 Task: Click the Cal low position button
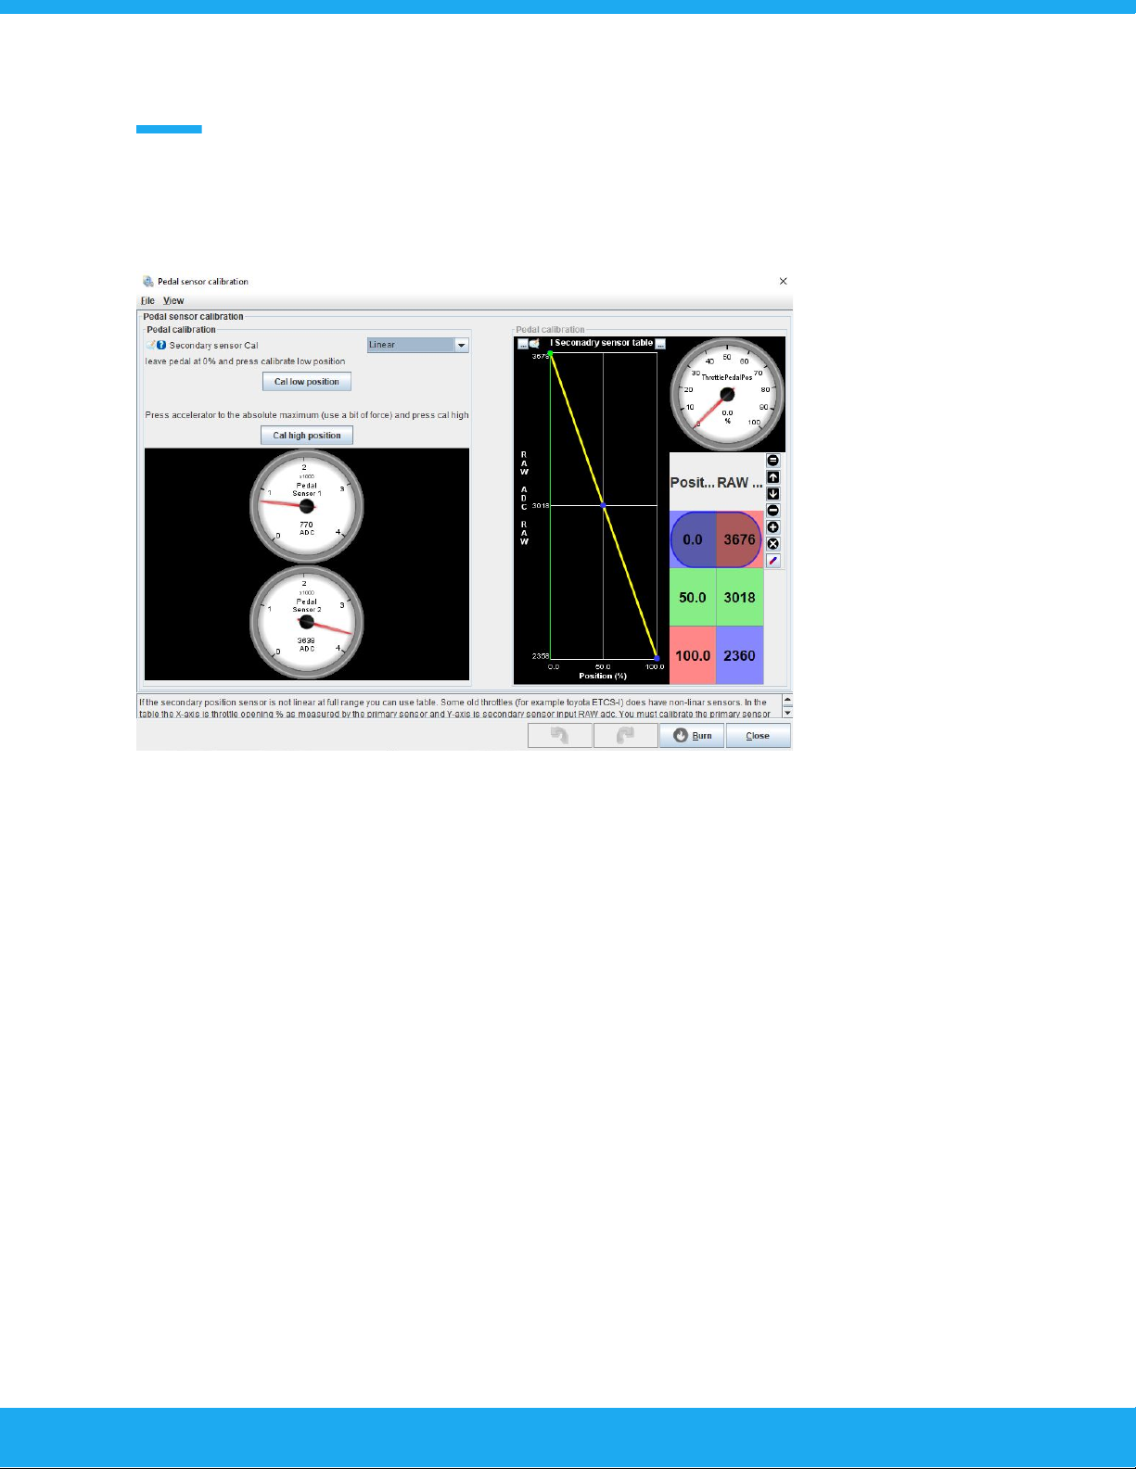click(x=307, y=382)
